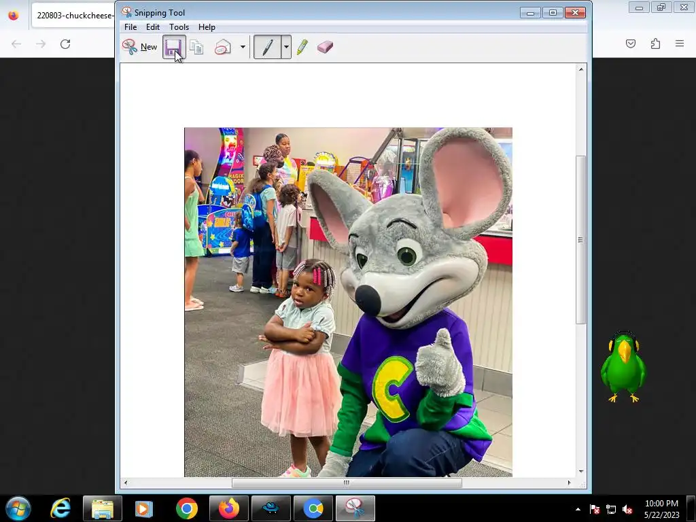Minimize the Snipping Tool window
Viewport: 696px width, 522px height.
(530, 13)
